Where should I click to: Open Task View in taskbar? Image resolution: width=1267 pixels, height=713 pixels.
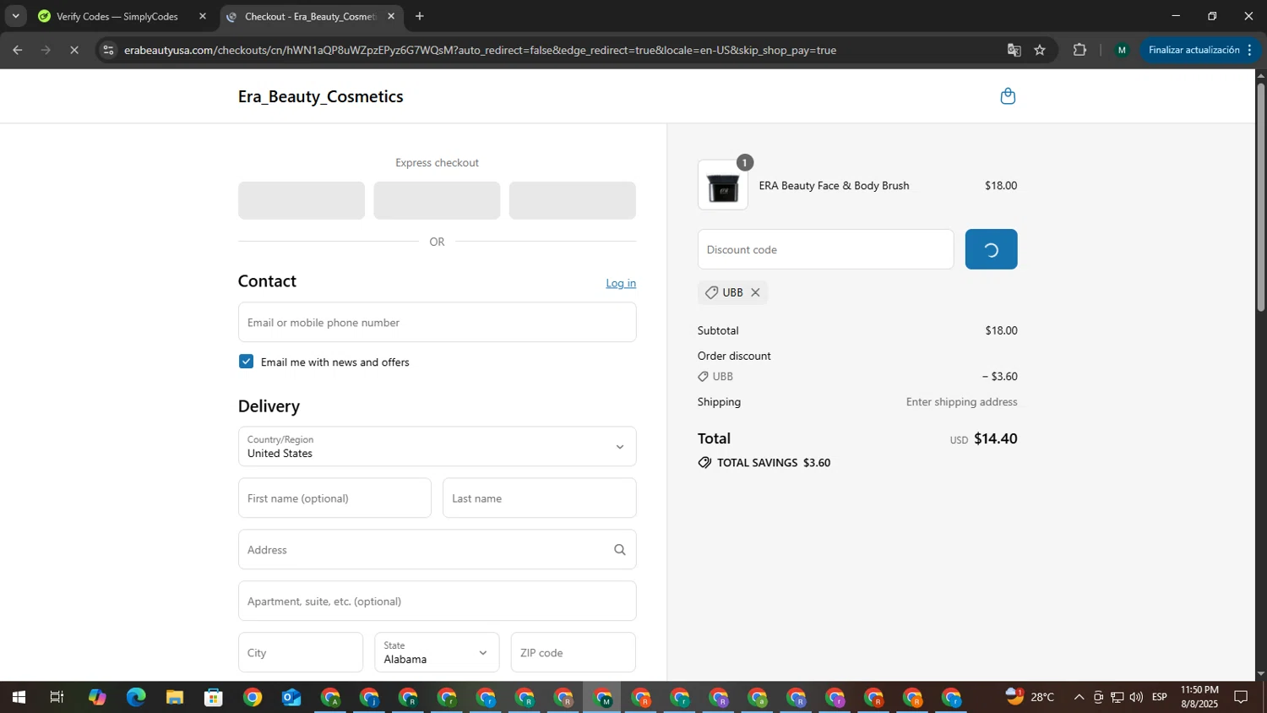pyautogui.click(x=57, y=698)
